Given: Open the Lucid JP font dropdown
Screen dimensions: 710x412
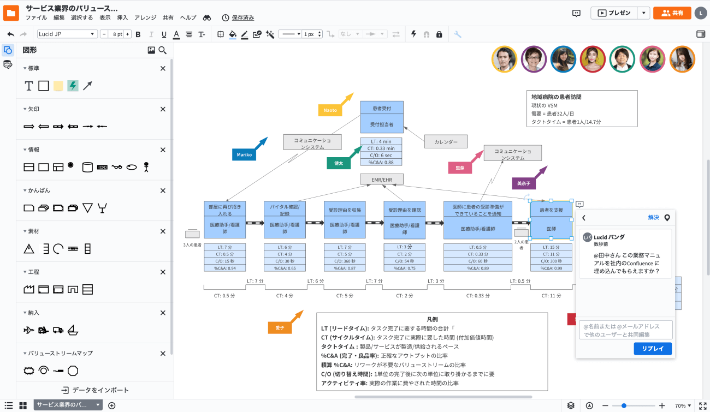Looking at the screenshot, I should click(x=67, y=34).
